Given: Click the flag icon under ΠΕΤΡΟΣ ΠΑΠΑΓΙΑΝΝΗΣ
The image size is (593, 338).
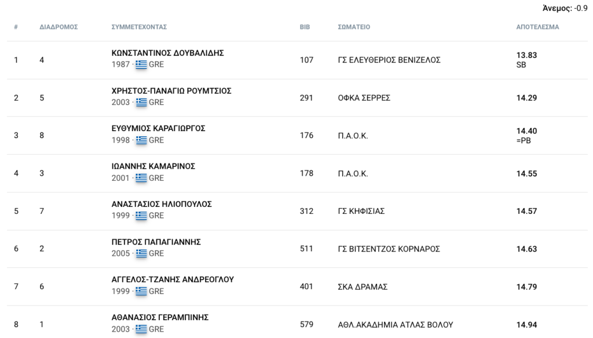Looking at the screenshot, I should 141,253.
